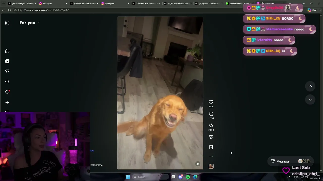Click the Windows taskbar Search box
Image resolution: width=323 pixels, height=181 pixels.
pyautogui.click(x=151, y=177)
